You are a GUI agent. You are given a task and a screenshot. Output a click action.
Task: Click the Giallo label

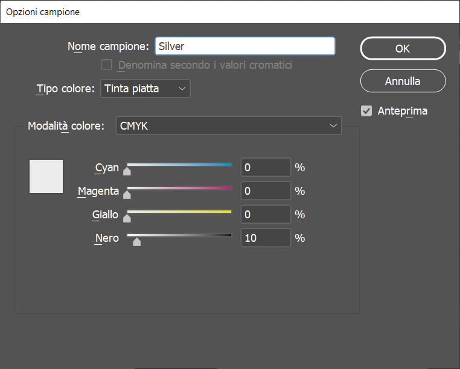(105, 215)
